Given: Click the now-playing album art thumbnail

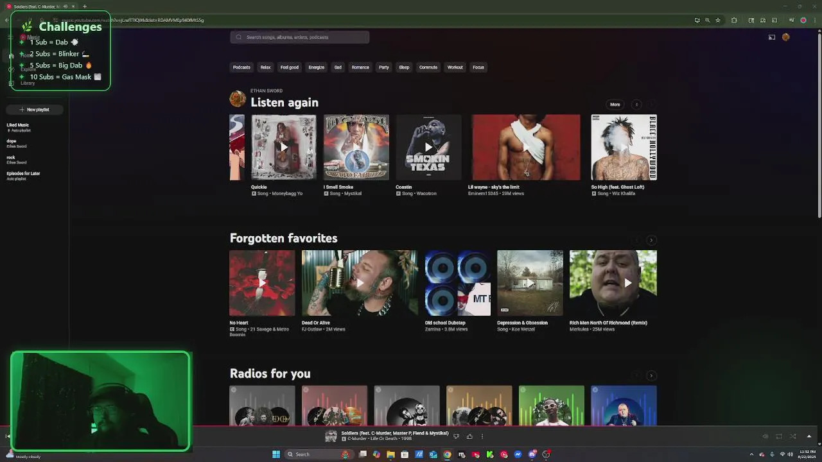Looking at the screenshot, I should [331, 436].
